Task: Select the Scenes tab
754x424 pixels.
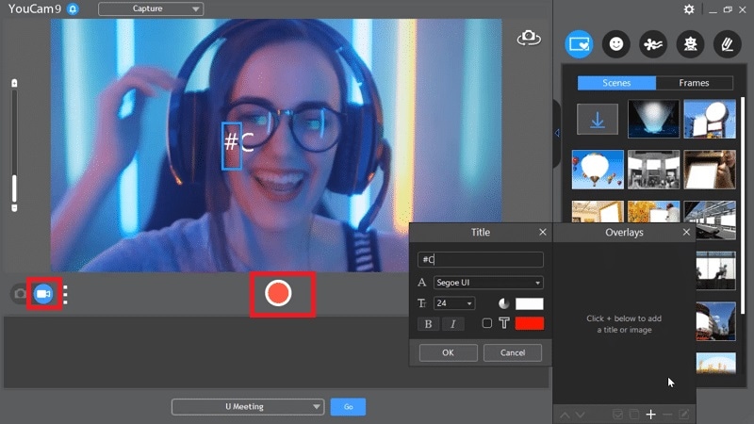Action: click(616, 83)
